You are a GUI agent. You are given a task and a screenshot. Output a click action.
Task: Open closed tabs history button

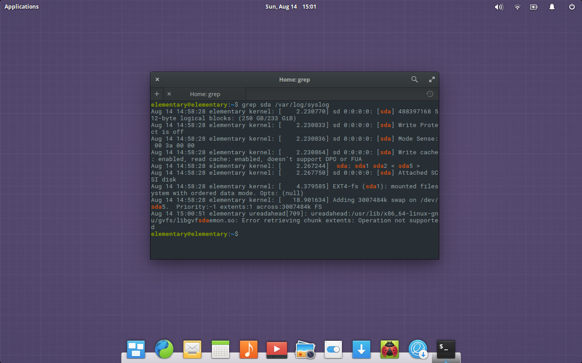(x=430, y=94)
